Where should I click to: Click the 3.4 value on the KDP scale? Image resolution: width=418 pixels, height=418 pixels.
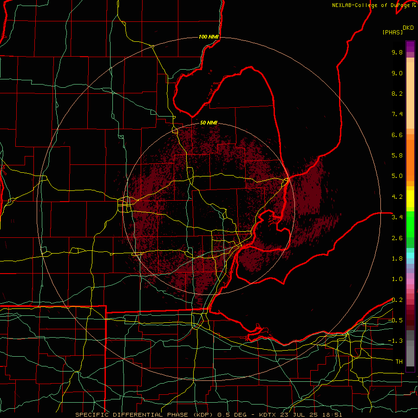[397, 217]
